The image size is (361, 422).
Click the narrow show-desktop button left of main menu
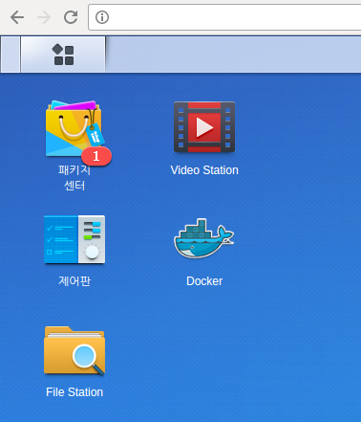11,55
